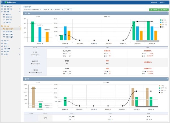Screen dimensions: 170x123
Task: Select 구조 진단 결과 in the sidebar
Action: [x=10, y=36]
